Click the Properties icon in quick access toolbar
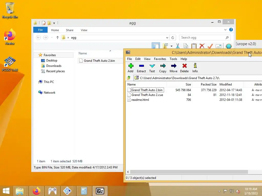Screen dimensions: 262x196 pyautogui.click(x=43, y=23)
